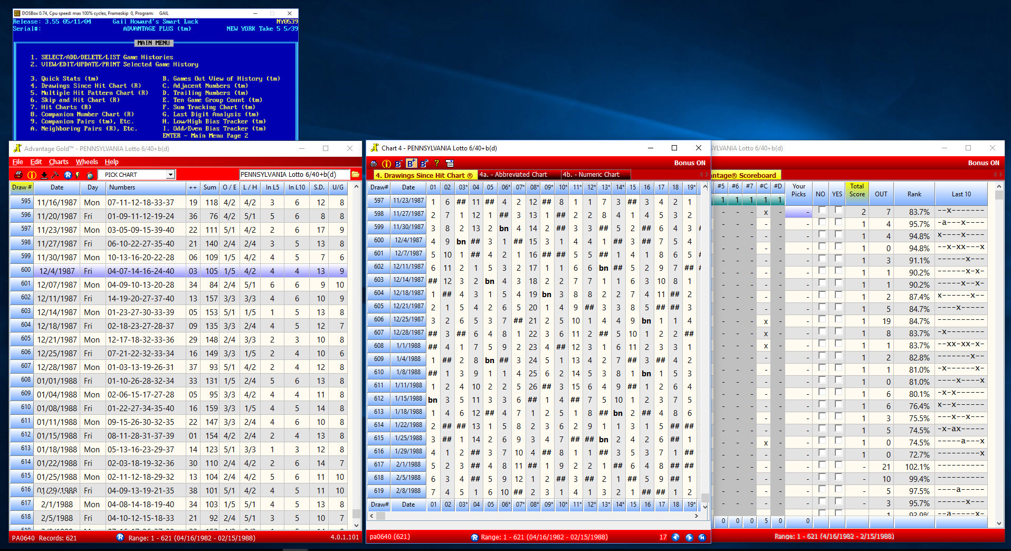Click the printer icon in the Chart 4 toolbar
This screenshot has width=1011, height=551.
(374, 164)
